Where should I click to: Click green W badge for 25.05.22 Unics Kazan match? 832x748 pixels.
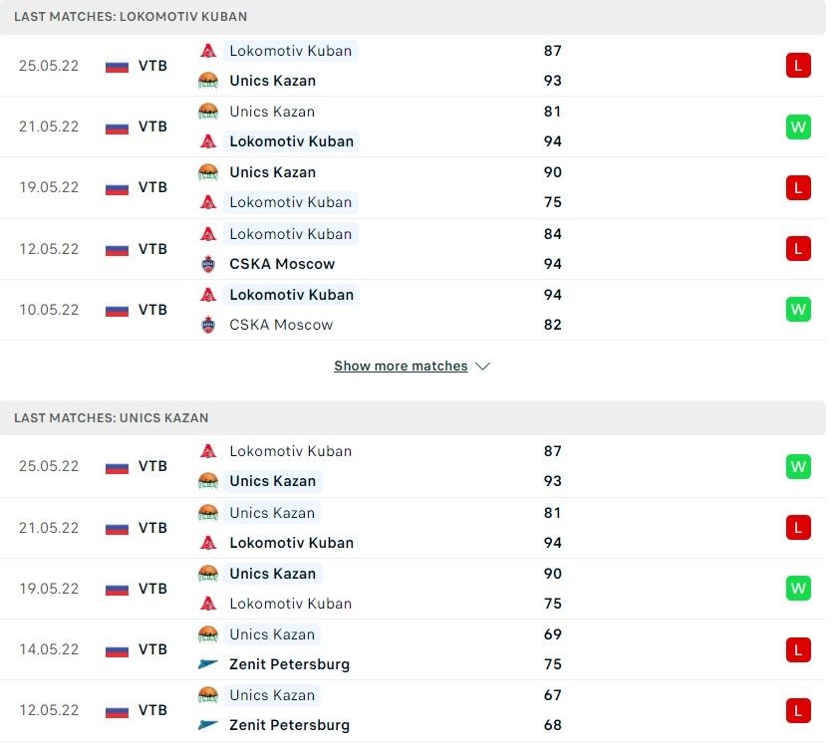pyautogui.click(x=797, y=466)
